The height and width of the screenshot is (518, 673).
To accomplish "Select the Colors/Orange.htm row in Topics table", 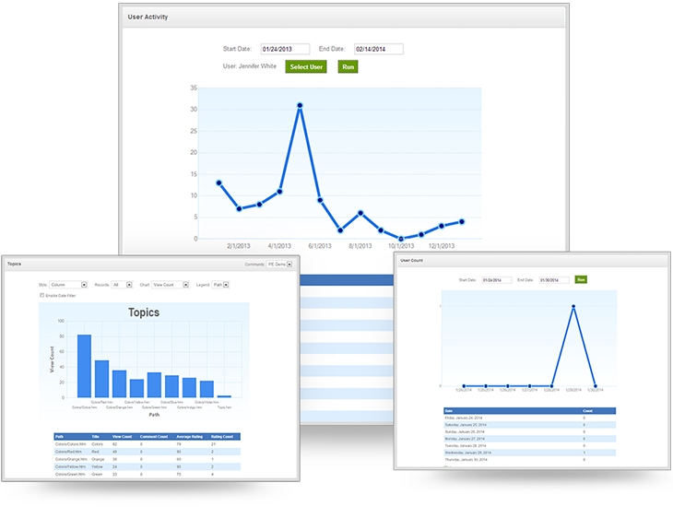I will pyautogui.click(x=148, y=459).
